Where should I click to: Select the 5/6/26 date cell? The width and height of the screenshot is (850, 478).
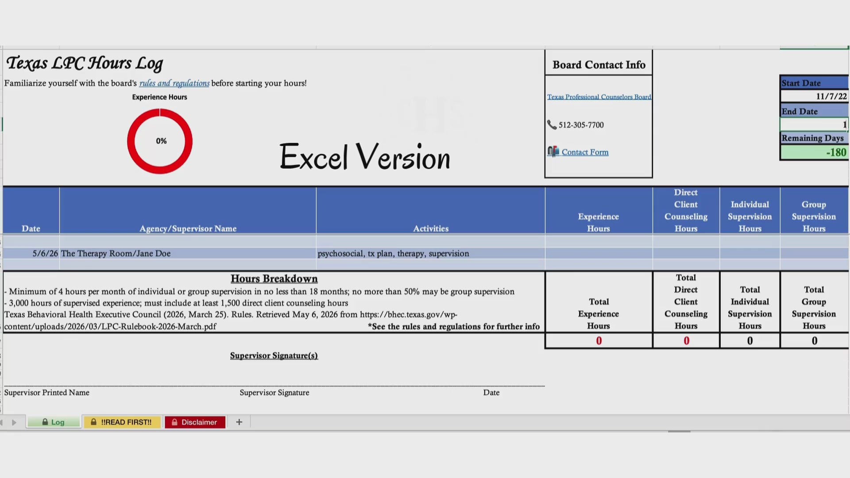(x=31, y=254)
